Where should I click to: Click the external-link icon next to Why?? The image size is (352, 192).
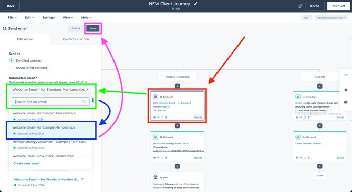tap(86, 82)
